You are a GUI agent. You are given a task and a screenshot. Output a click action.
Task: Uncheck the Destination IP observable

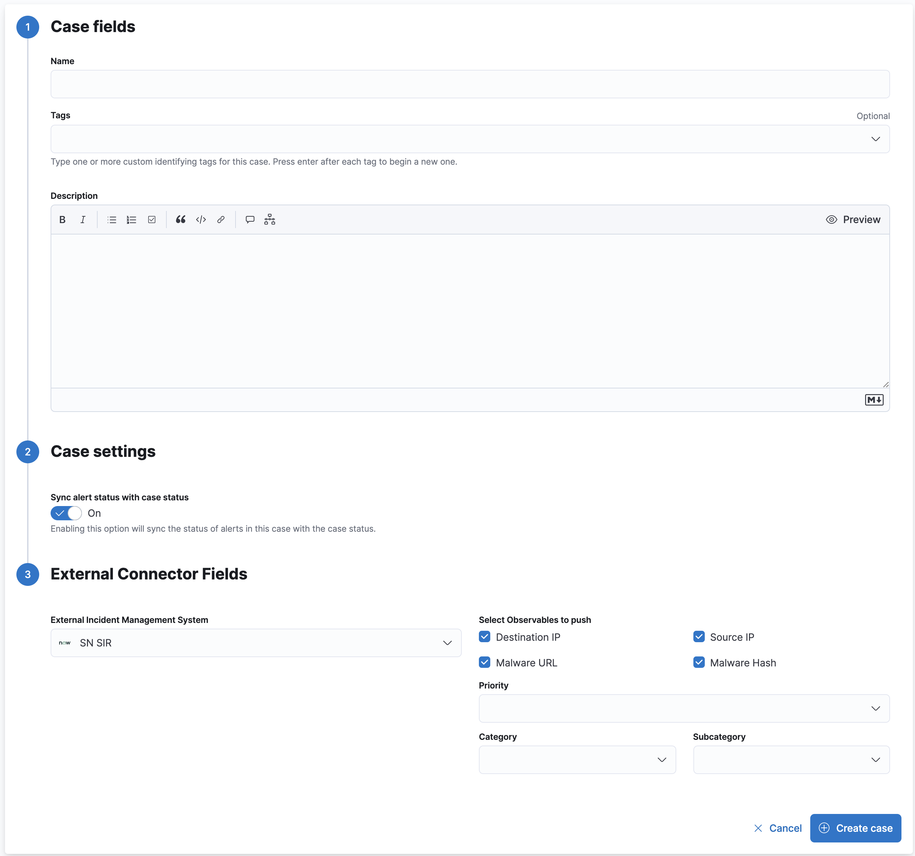pyautogui.click(x=484, y=637)
